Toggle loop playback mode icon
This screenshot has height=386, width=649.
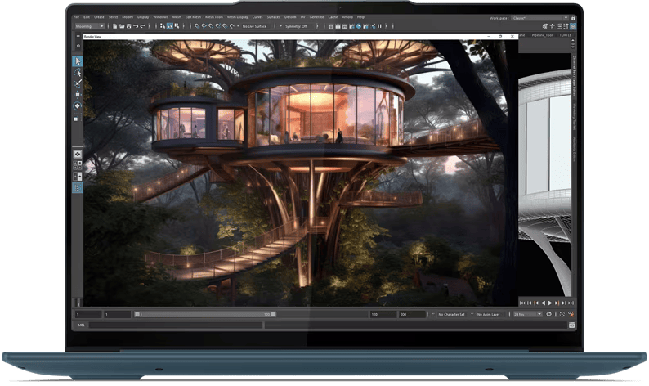tap(549, 314)
